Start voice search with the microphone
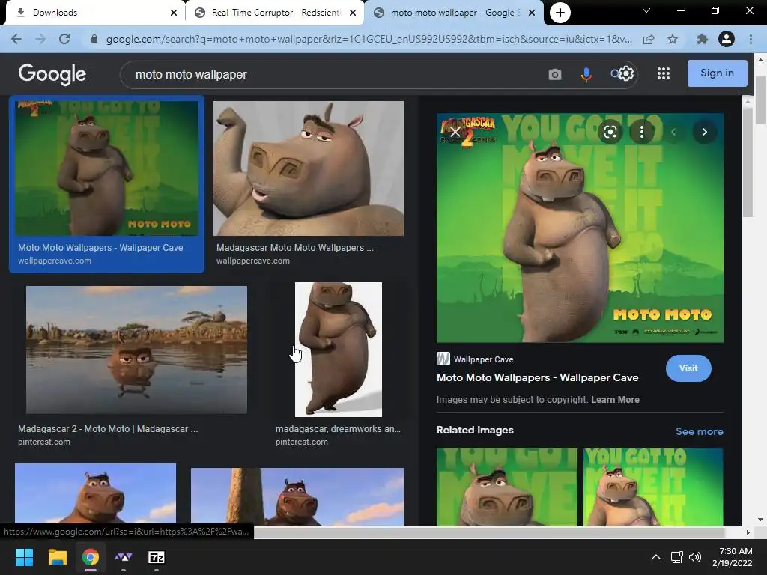 point(586,74)
